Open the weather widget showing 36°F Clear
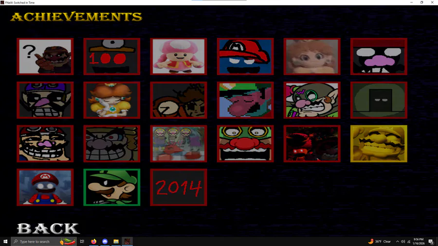438x246 pixels. point(380,241)
